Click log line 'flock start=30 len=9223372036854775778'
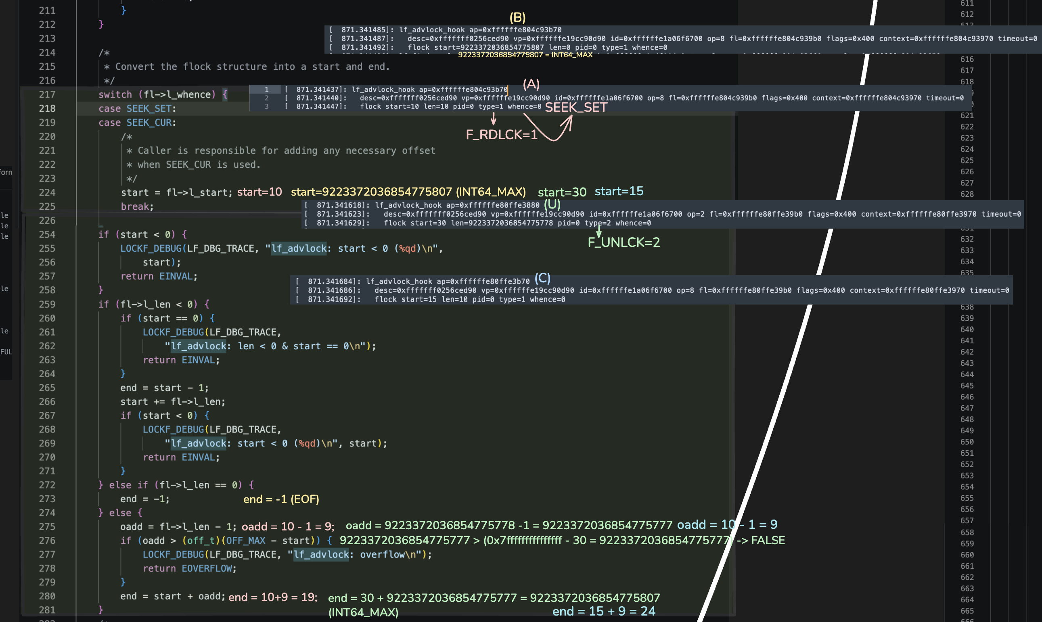 tap(478, 223)
